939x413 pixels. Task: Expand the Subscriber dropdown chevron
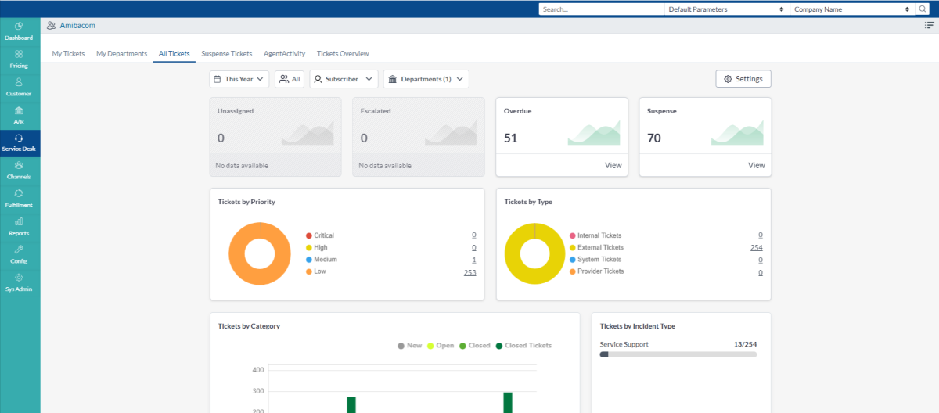tap(369, 79)
